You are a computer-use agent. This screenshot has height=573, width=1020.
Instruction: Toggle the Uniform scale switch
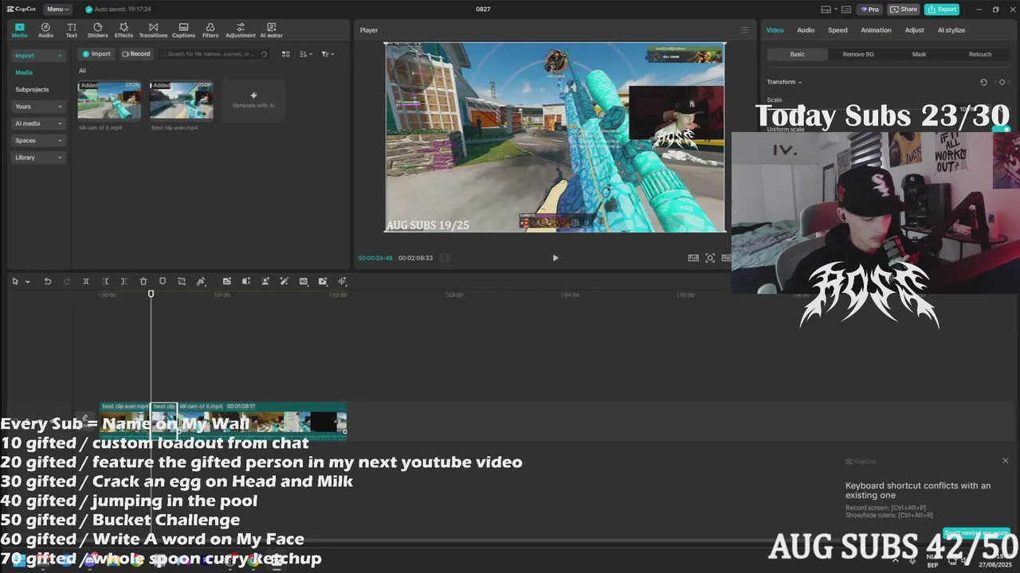click(x=1002, y=129)
